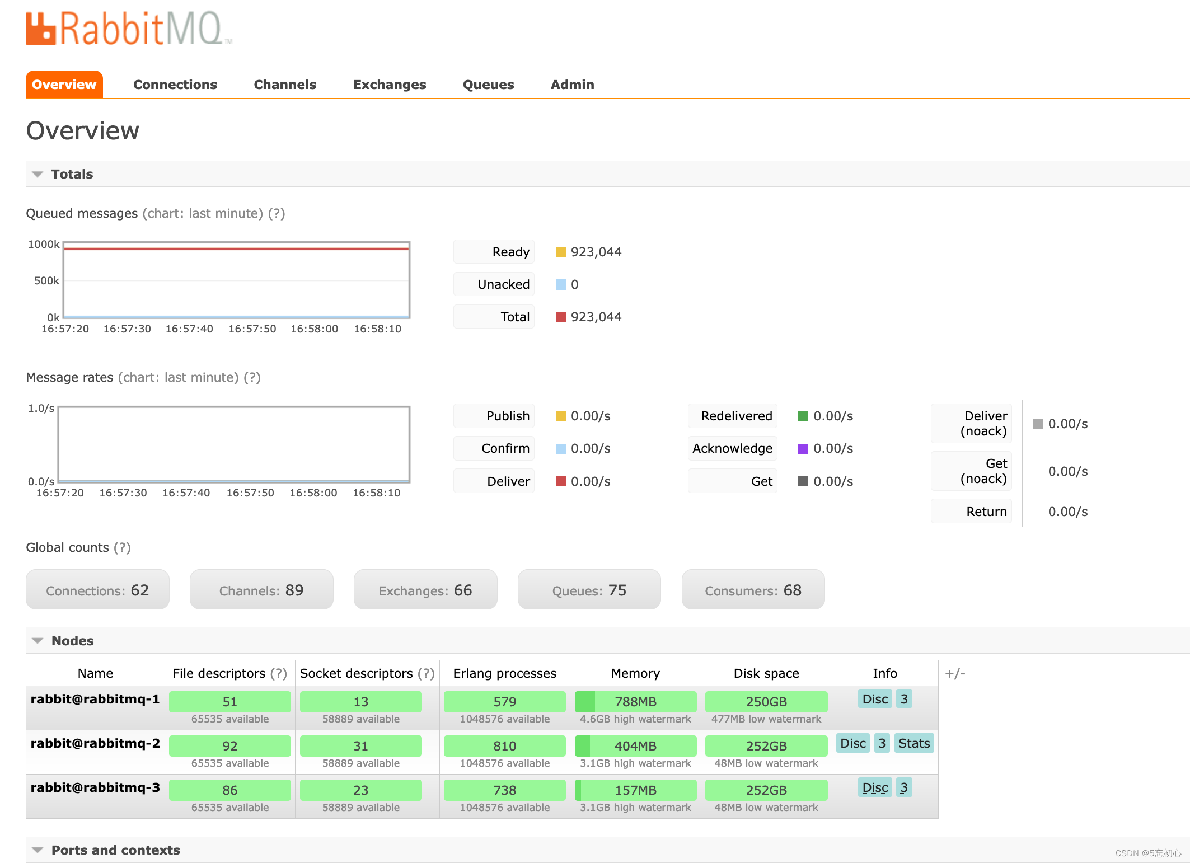
Task: Toggle node columns with the +/- control
Action: click(955, 673)
